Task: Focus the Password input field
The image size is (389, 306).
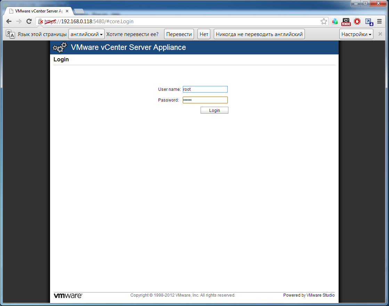Action: click(205, 100)
